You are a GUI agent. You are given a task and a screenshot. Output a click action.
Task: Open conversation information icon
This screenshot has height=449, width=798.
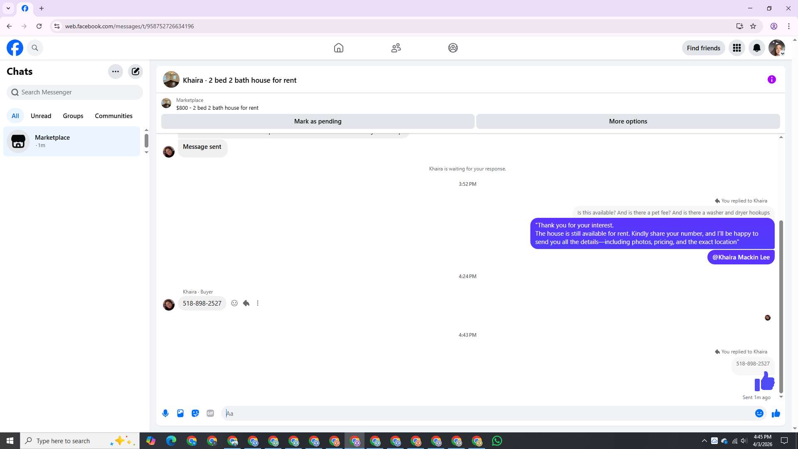pos(771,79)
